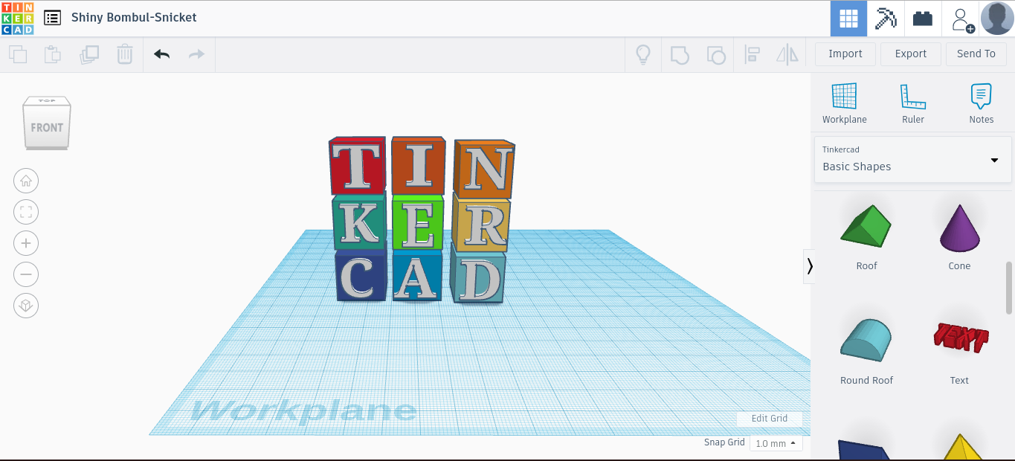Duplicate the current selection
1015x461 pixels.
89,54
